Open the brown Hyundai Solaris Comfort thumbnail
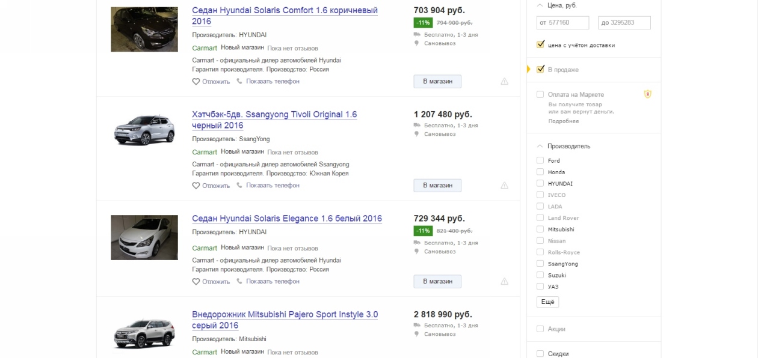The image size is (758, 358). [144, 29]
